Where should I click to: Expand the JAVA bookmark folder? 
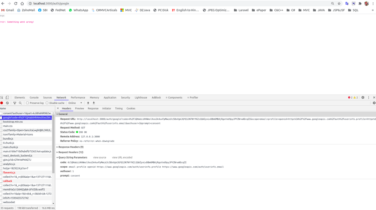[x=319, y=10]
